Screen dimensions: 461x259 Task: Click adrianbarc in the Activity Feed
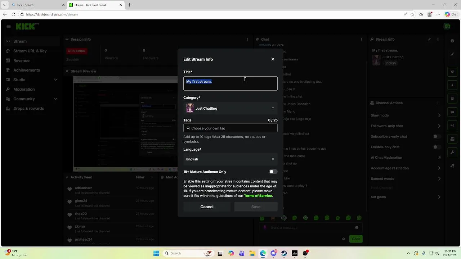click(x=84, y=188)
